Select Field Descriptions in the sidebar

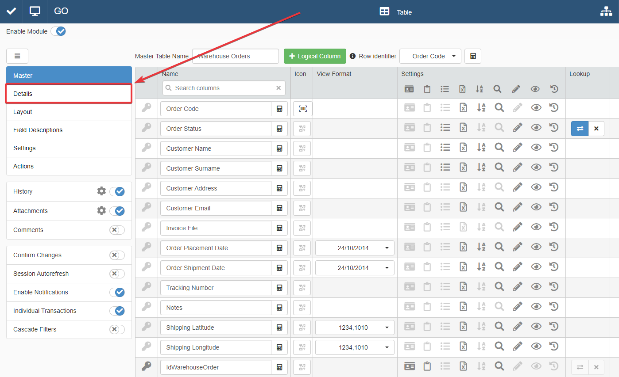click(69, 130)
